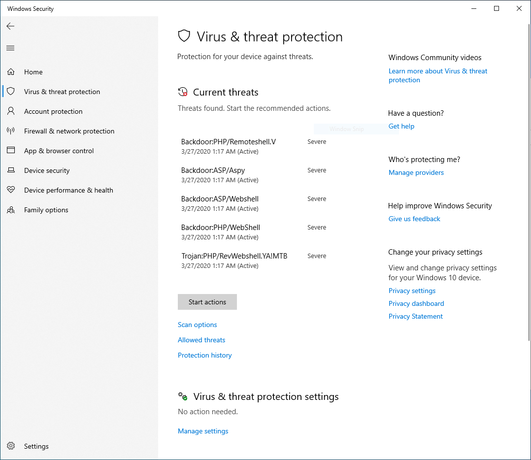Open Protection history link

coord(204,355)
